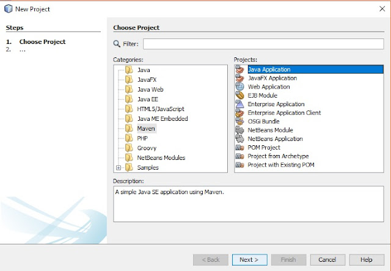
Task: Click the Java EE folder icon
Action: (129, 99)
